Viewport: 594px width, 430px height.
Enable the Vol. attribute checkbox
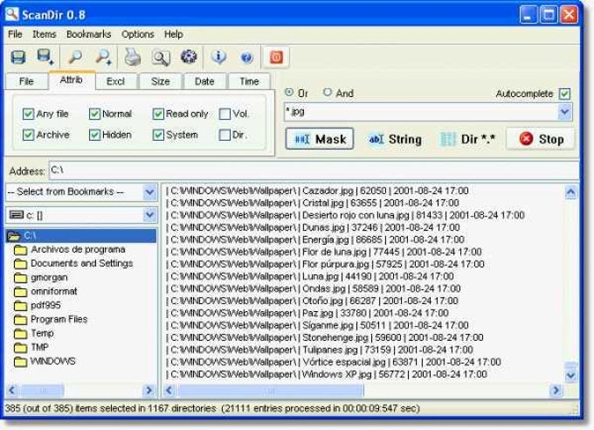click(224, 114)
